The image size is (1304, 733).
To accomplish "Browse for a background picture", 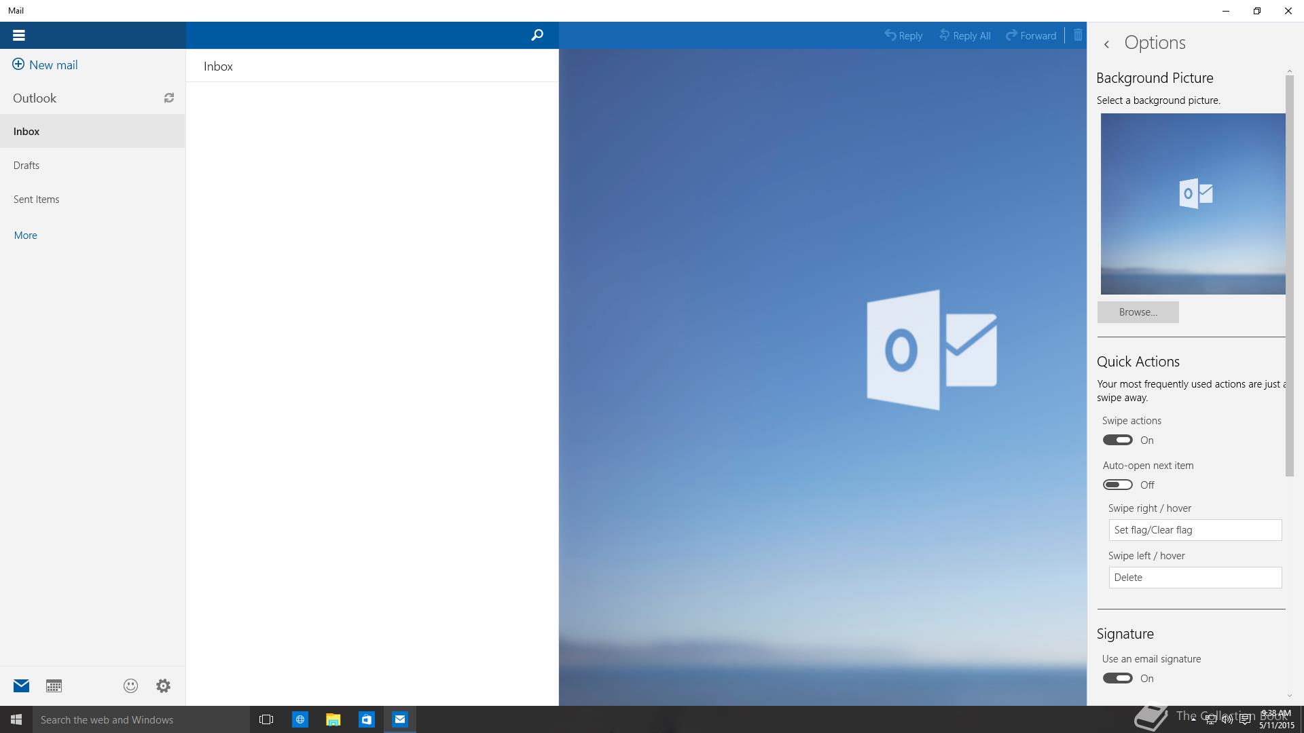I will [1138, 312].
